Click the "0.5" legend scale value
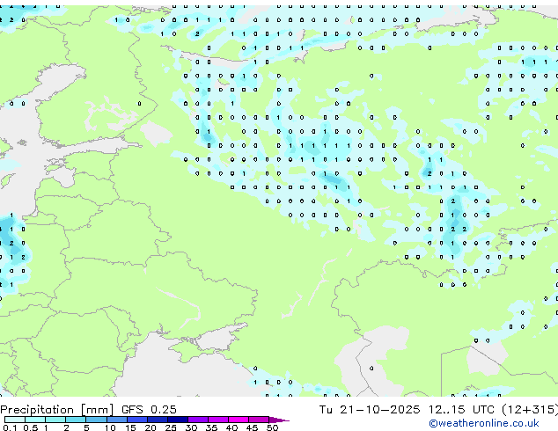 [x=31, y=427]
